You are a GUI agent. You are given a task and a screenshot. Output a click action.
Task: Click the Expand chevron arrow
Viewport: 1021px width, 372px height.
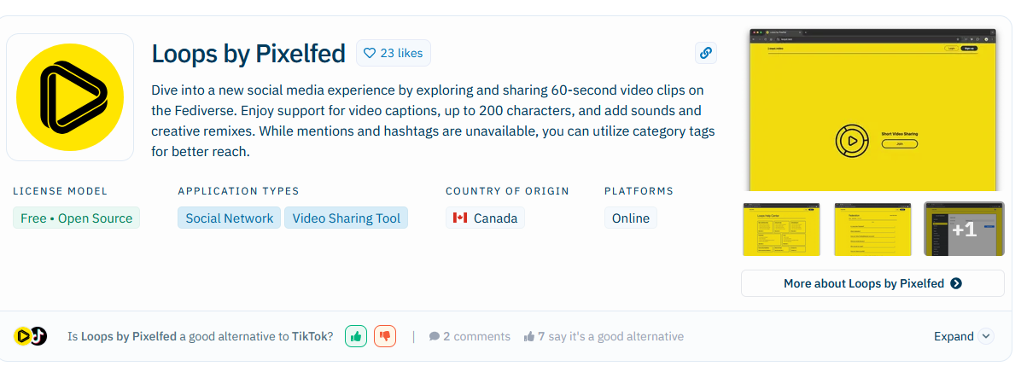986,336
